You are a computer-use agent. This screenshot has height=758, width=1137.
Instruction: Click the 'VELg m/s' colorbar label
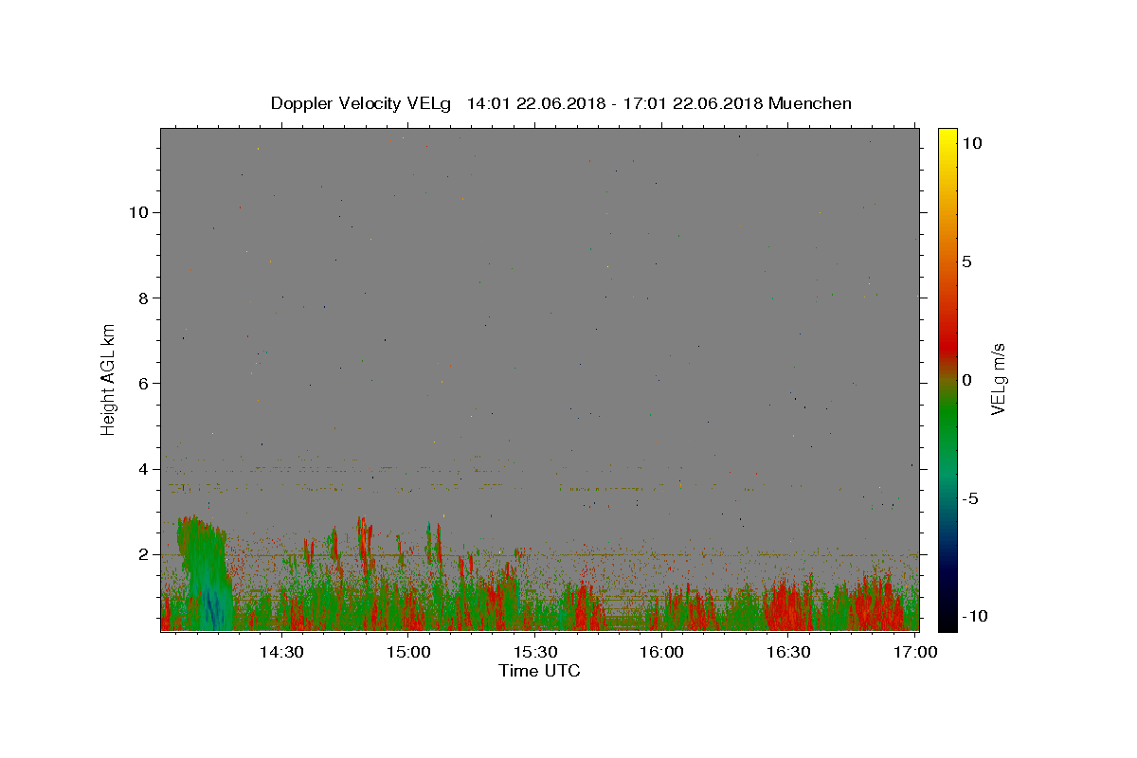999,379
